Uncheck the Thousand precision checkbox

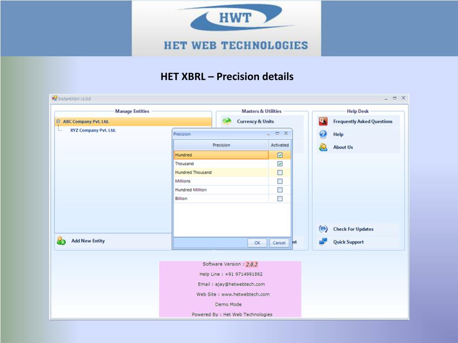click(280, 163)
